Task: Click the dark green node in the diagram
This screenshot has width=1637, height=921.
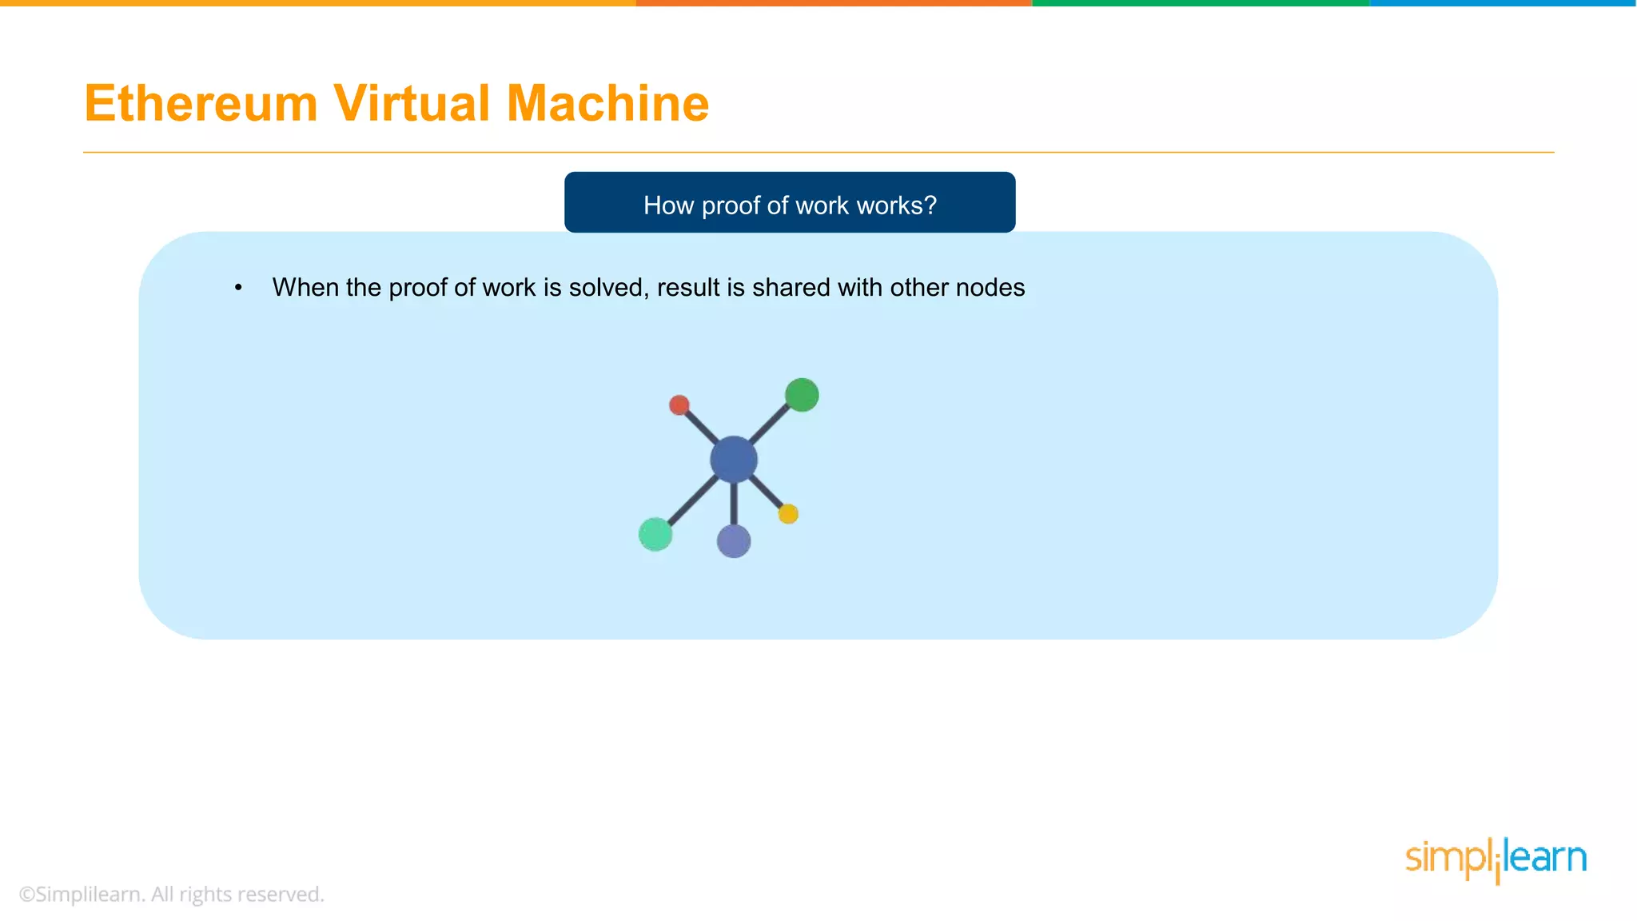Action: click(x=802, y=395)
